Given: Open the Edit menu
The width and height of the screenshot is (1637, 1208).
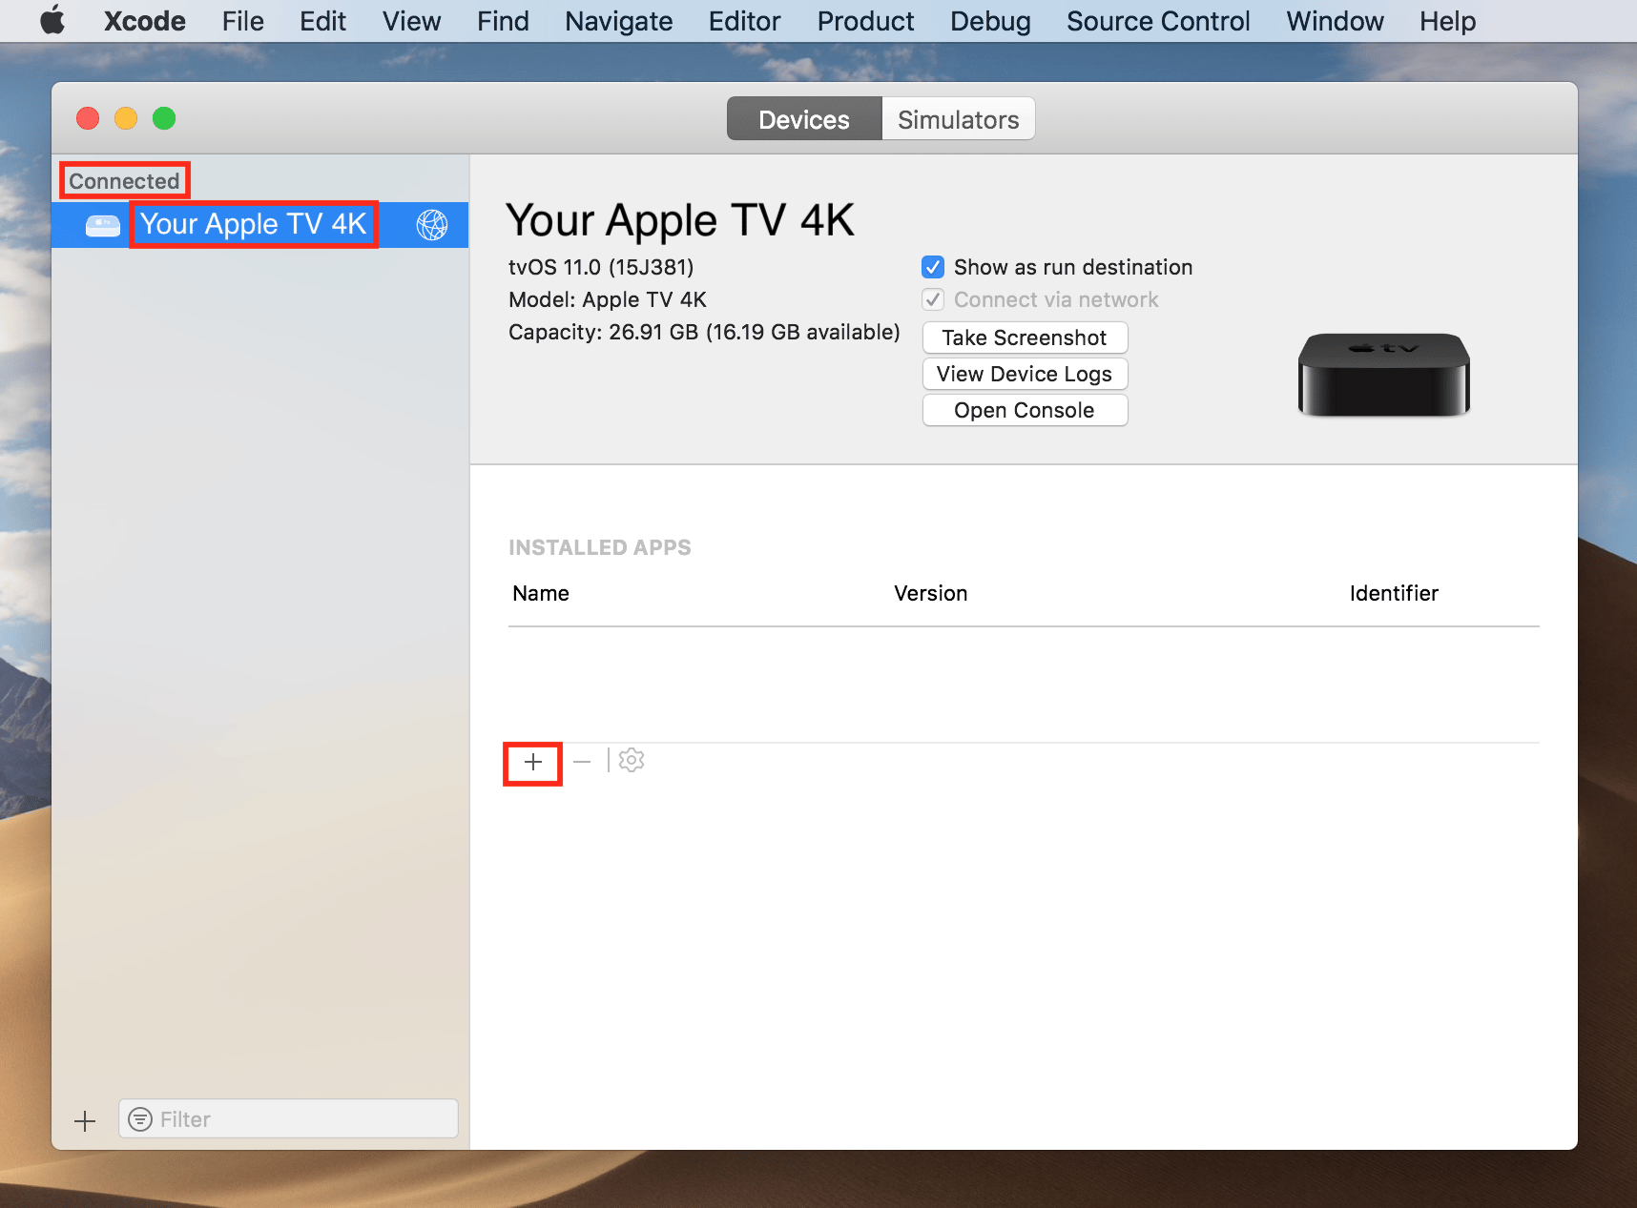Looking at the screenshot, I should [322, 21].
